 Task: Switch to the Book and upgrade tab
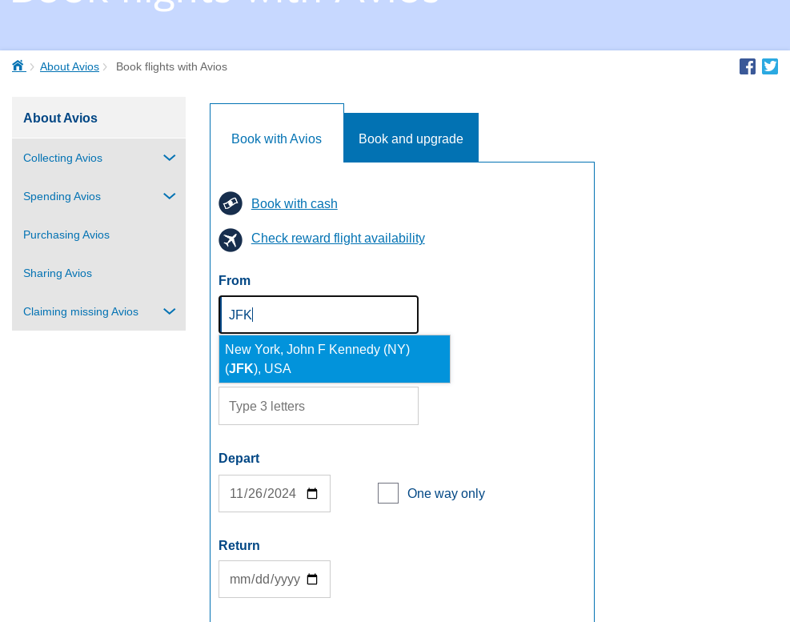[x=411, y=138]
